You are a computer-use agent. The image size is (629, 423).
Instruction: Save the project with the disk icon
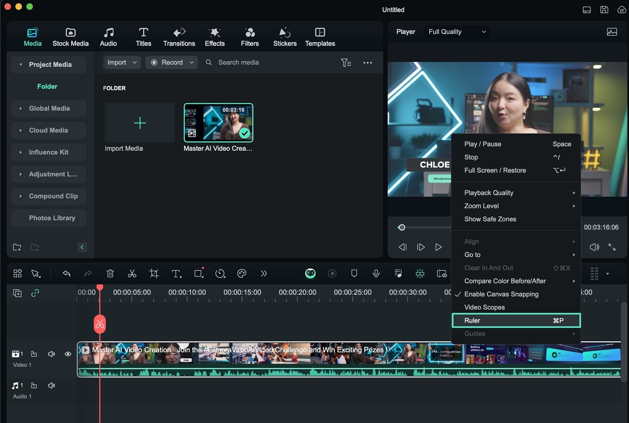click(604, 10)
